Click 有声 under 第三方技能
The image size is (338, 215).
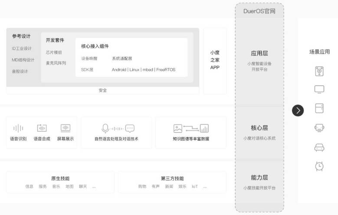tap(156, 186)
